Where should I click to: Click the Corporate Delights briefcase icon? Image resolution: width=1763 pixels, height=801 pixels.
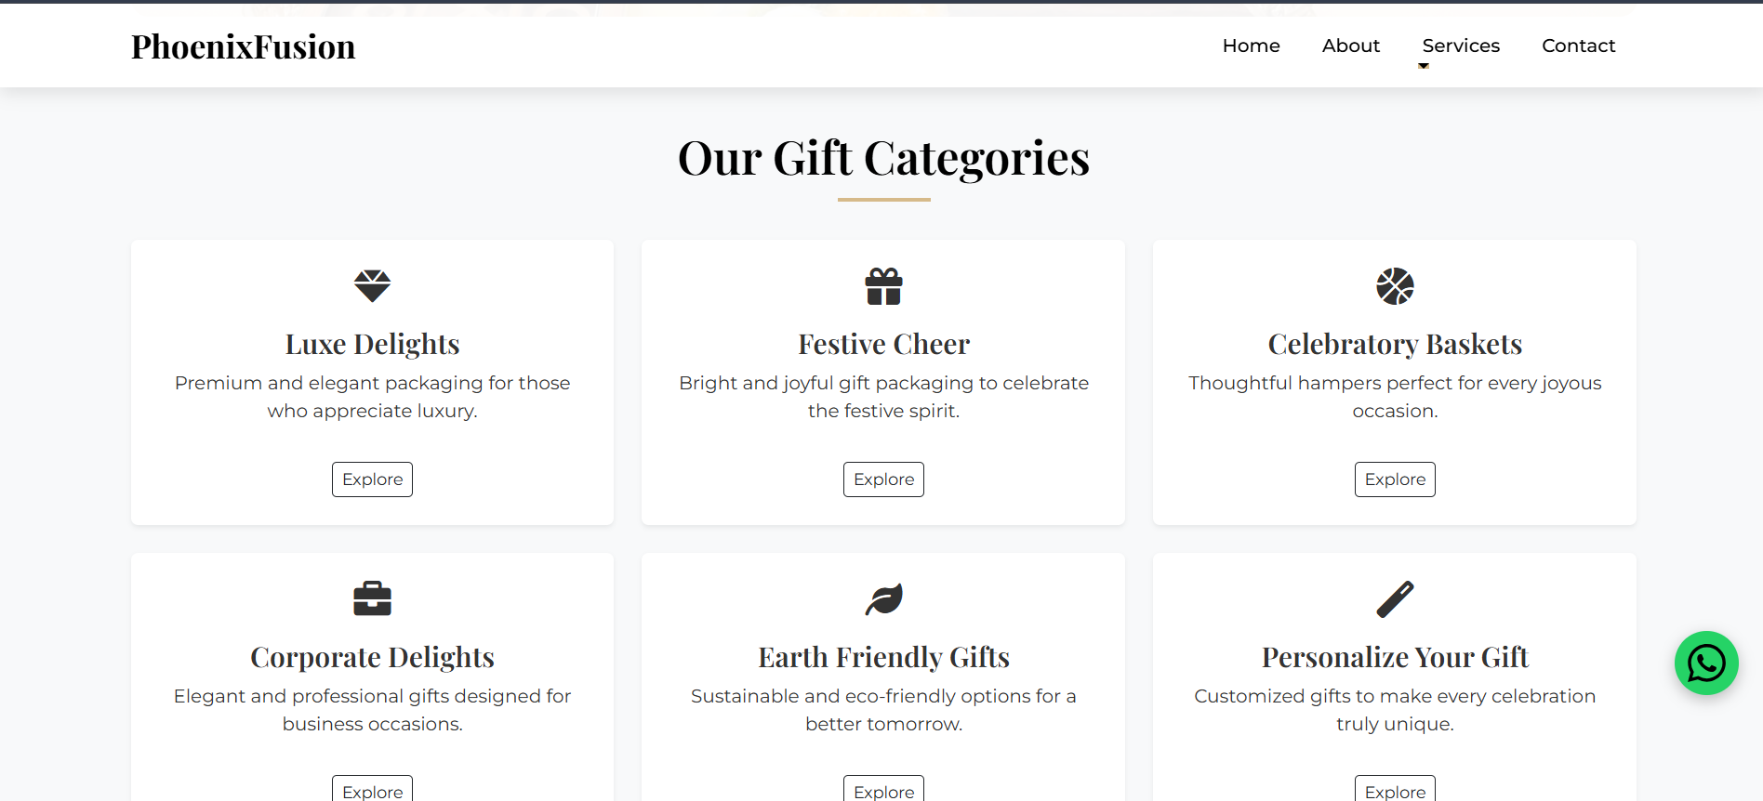[372, 598]
